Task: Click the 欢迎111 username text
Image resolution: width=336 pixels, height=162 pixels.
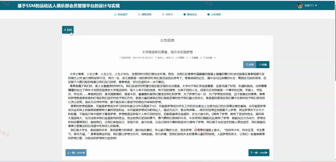Action: pyautogui.click(x=309, y=6)
